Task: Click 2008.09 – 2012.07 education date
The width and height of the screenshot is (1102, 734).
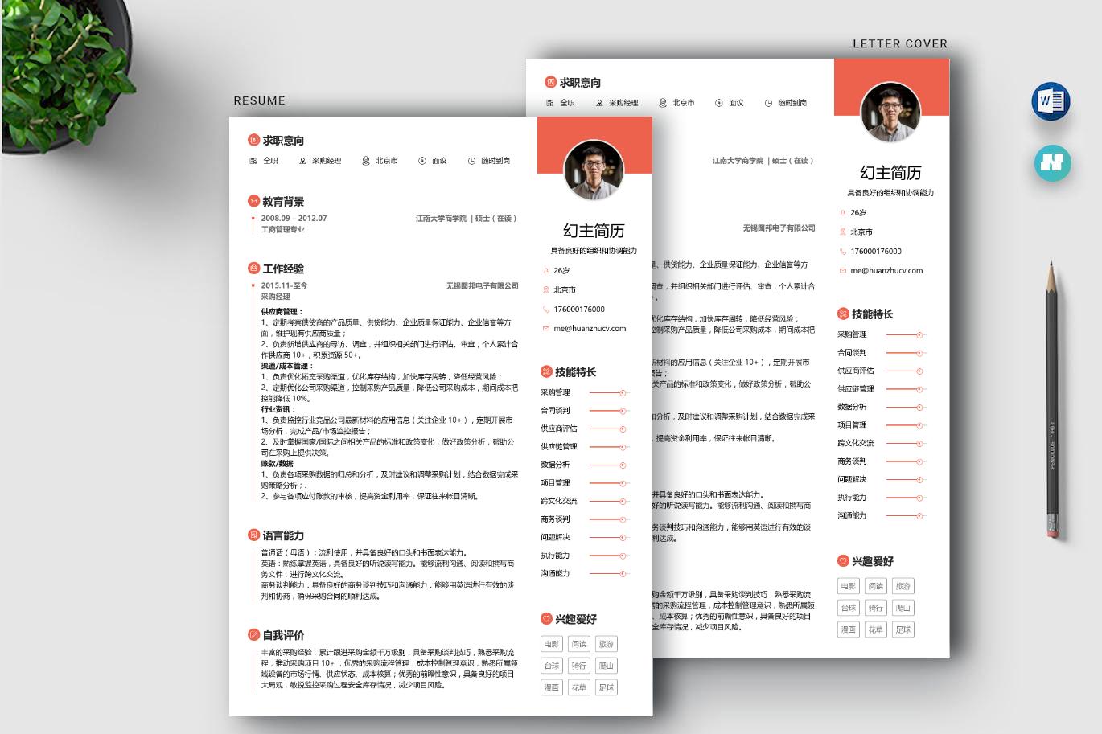Action: point(294,219)
